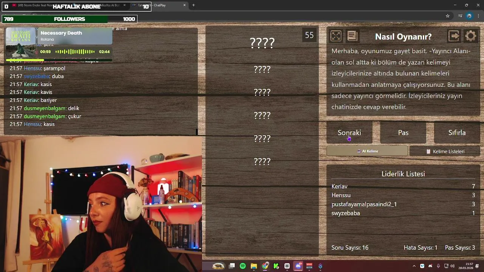
Task: Open a new browser tab
Action: [193, 5]
